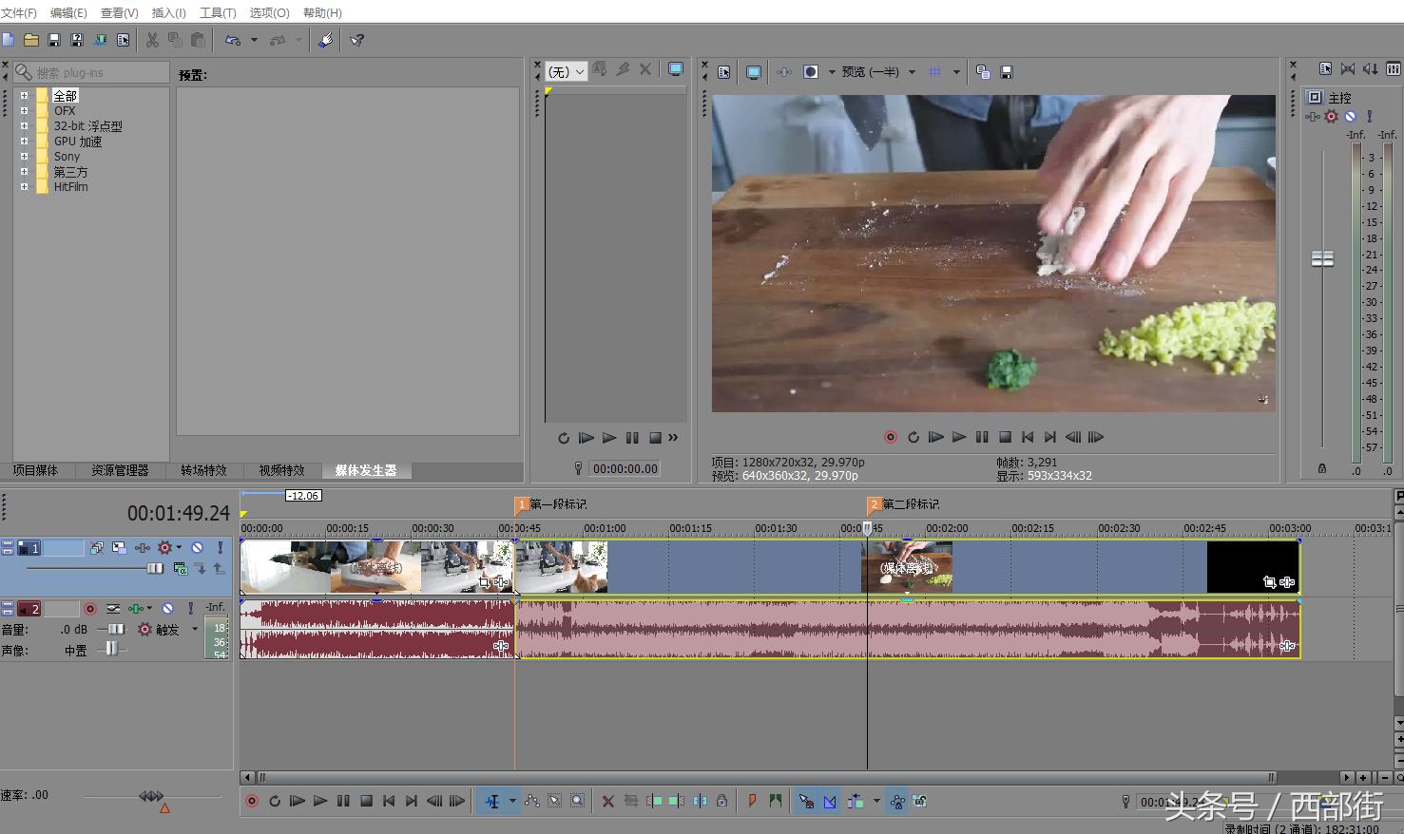
Task: Open the (无) dropdown in trimmer panel
Action: pos(567,72)
